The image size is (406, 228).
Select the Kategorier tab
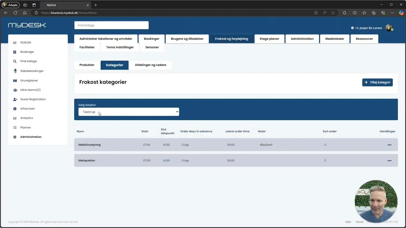[x=115, y=65]
